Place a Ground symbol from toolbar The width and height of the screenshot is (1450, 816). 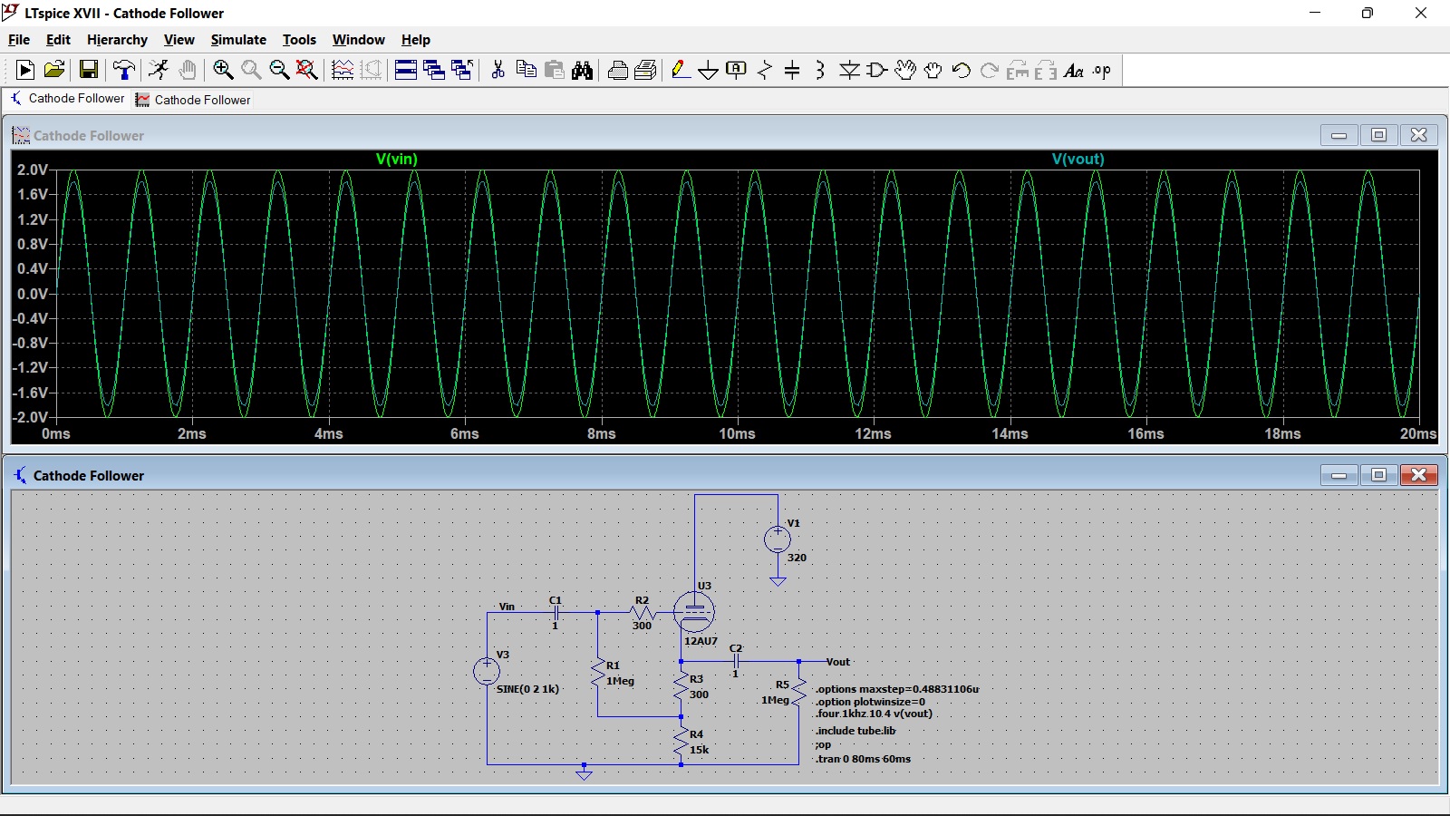[709, 70]
